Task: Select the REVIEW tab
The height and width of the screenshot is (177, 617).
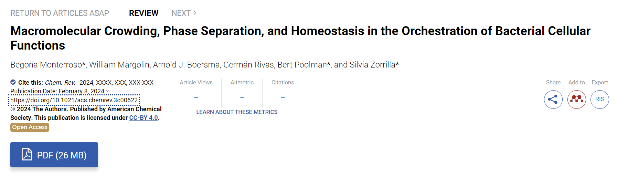Action: pyautogui.click(x=143, y=13)
